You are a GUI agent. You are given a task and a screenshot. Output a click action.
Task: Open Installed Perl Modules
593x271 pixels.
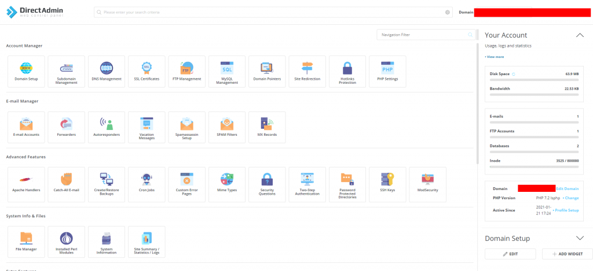point(66,242)
